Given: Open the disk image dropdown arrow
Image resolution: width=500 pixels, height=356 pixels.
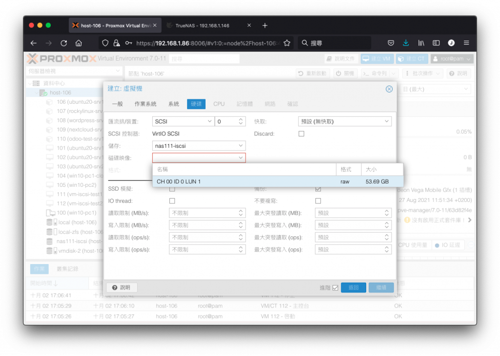Looking at the screenshot, I should point(241,158).
